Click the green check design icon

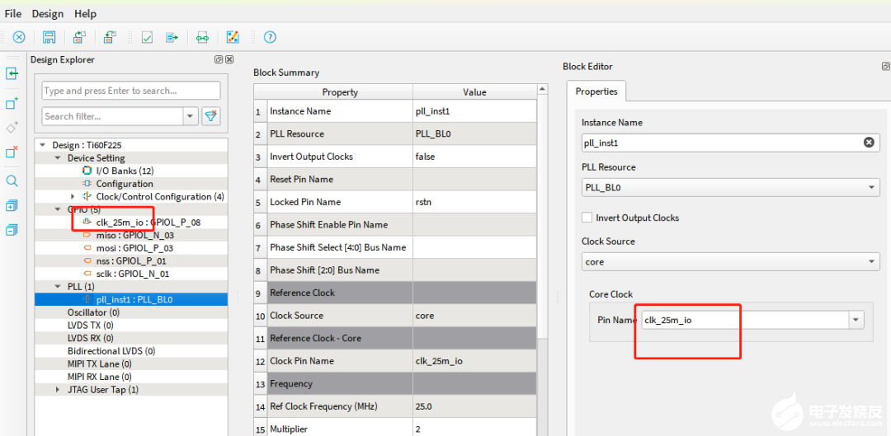147,37
